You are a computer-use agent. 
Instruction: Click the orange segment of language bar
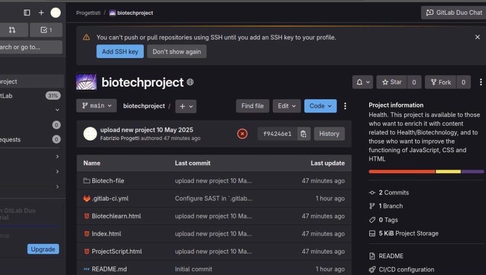[402, 172]
